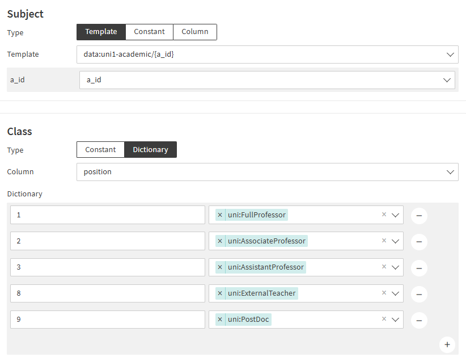The width and height of the screenshot is (466, 357).
Task: Delete the uni:PostDoc dictionary entry row
Action: (419, 320)
